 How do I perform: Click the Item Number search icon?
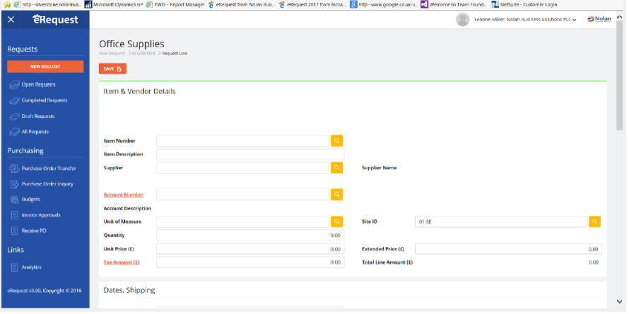tap(337, 140)
